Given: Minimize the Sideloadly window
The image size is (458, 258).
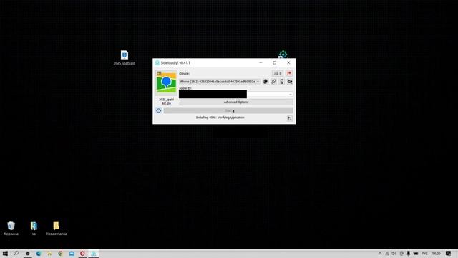Looking at the screenshot, I should point(260,62).
